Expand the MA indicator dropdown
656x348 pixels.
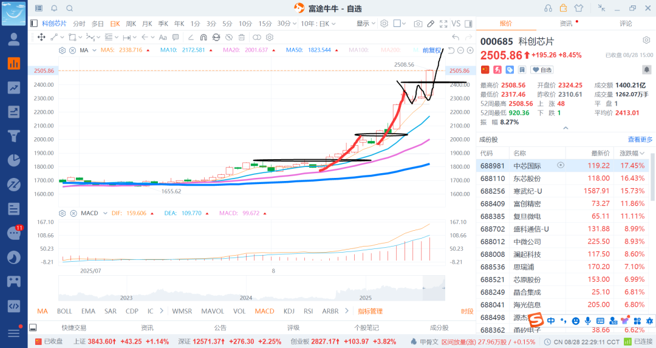coord(94,50)
